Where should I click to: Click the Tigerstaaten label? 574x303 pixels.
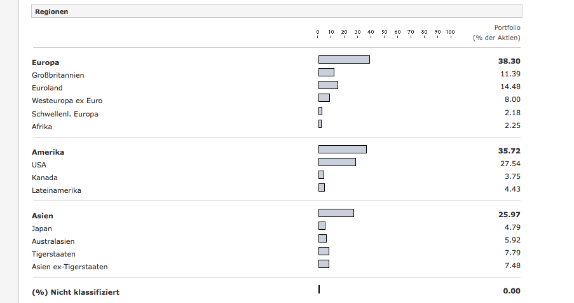[x=53, y=254]
